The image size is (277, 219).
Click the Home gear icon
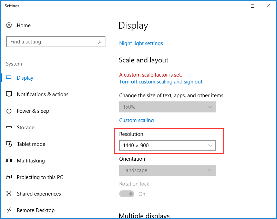click(x=9, y=25)
